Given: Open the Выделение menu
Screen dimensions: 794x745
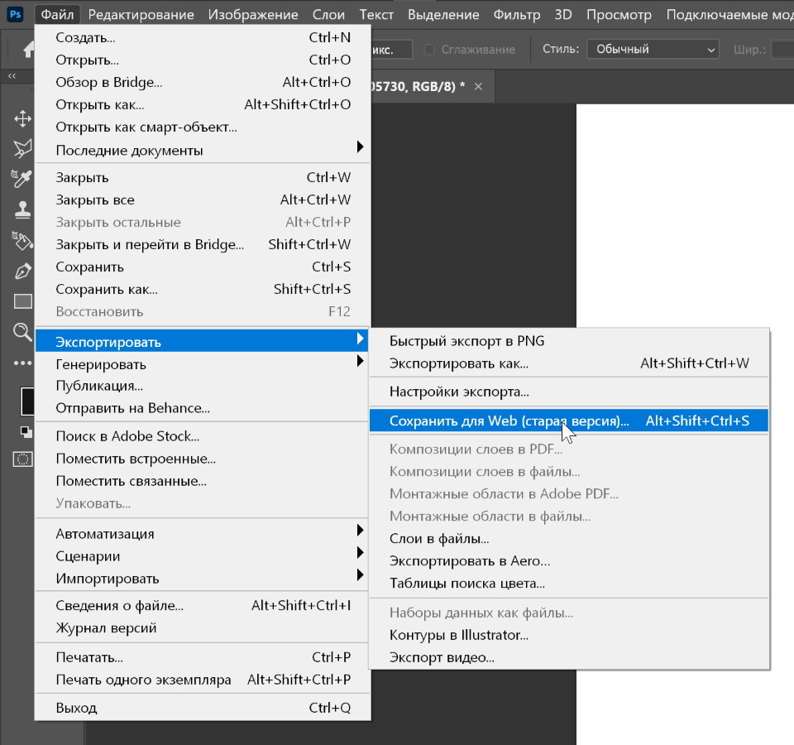Looking at the screenshot, I should 443,14.
